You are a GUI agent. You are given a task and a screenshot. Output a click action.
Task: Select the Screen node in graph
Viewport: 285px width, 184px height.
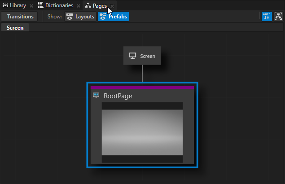(x=142, y=56)
